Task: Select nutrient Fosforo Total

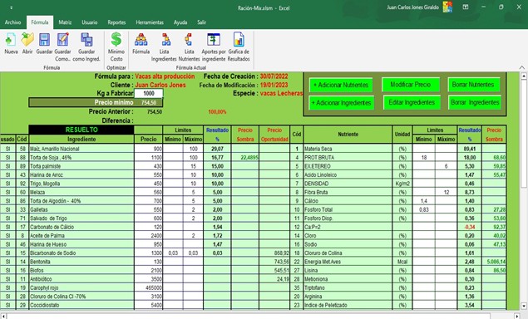Action: coord(348,209)
